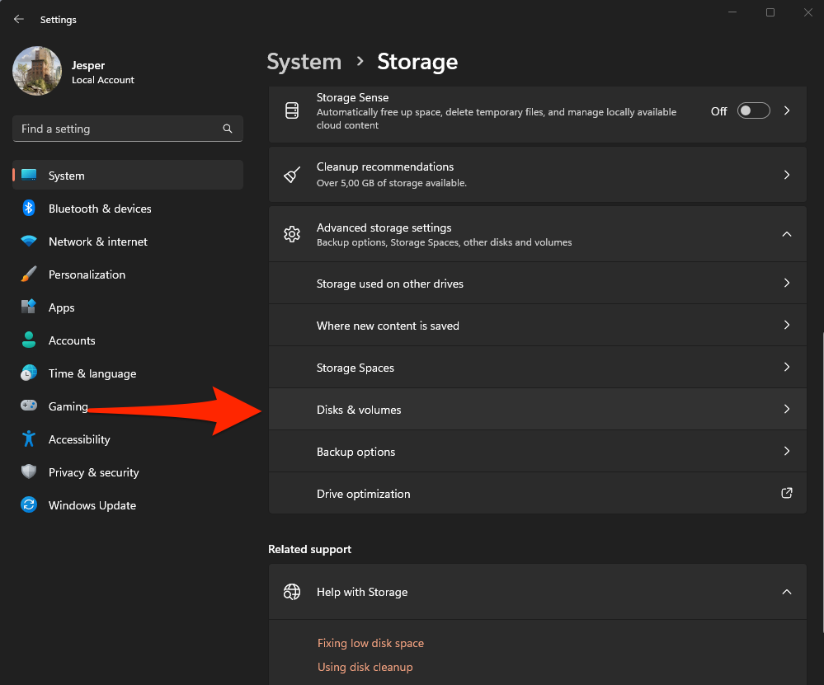Open the Drive optimization row label

pyautogui.click(x=364, y=494)
